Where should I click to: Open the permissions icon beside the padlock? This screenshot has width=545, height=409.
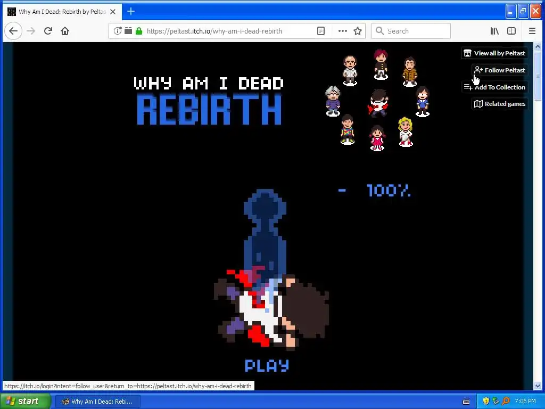click(128, 31)
